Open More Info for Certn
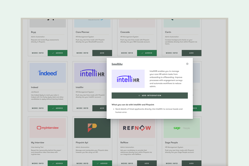The height and width of the screenshot is (166, 249). pos(172,53)
